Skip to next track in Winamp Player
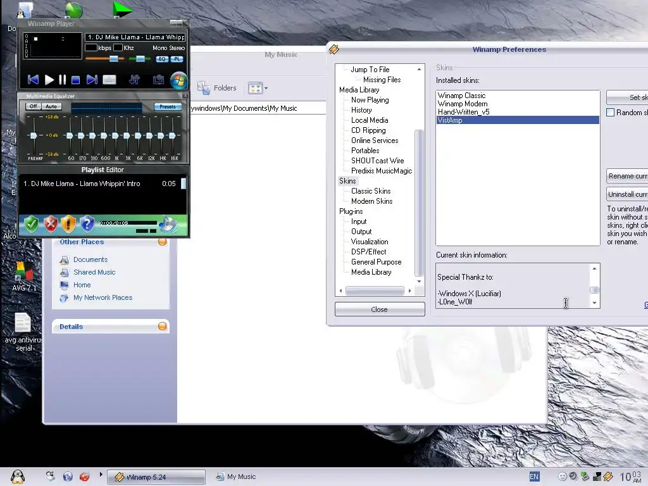This screenshot has height=486, width=648. [x=92, y=80]
